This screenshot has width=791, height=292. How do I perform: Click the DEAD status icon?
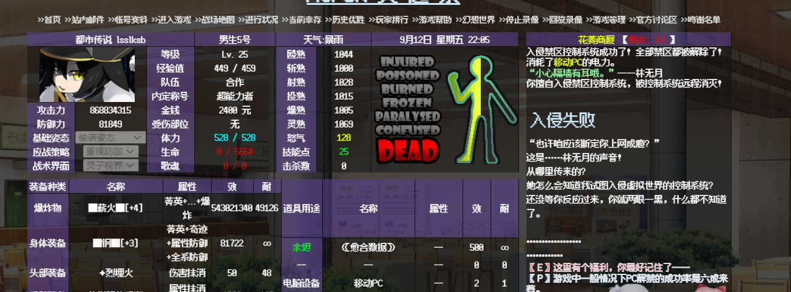[407, 151]
